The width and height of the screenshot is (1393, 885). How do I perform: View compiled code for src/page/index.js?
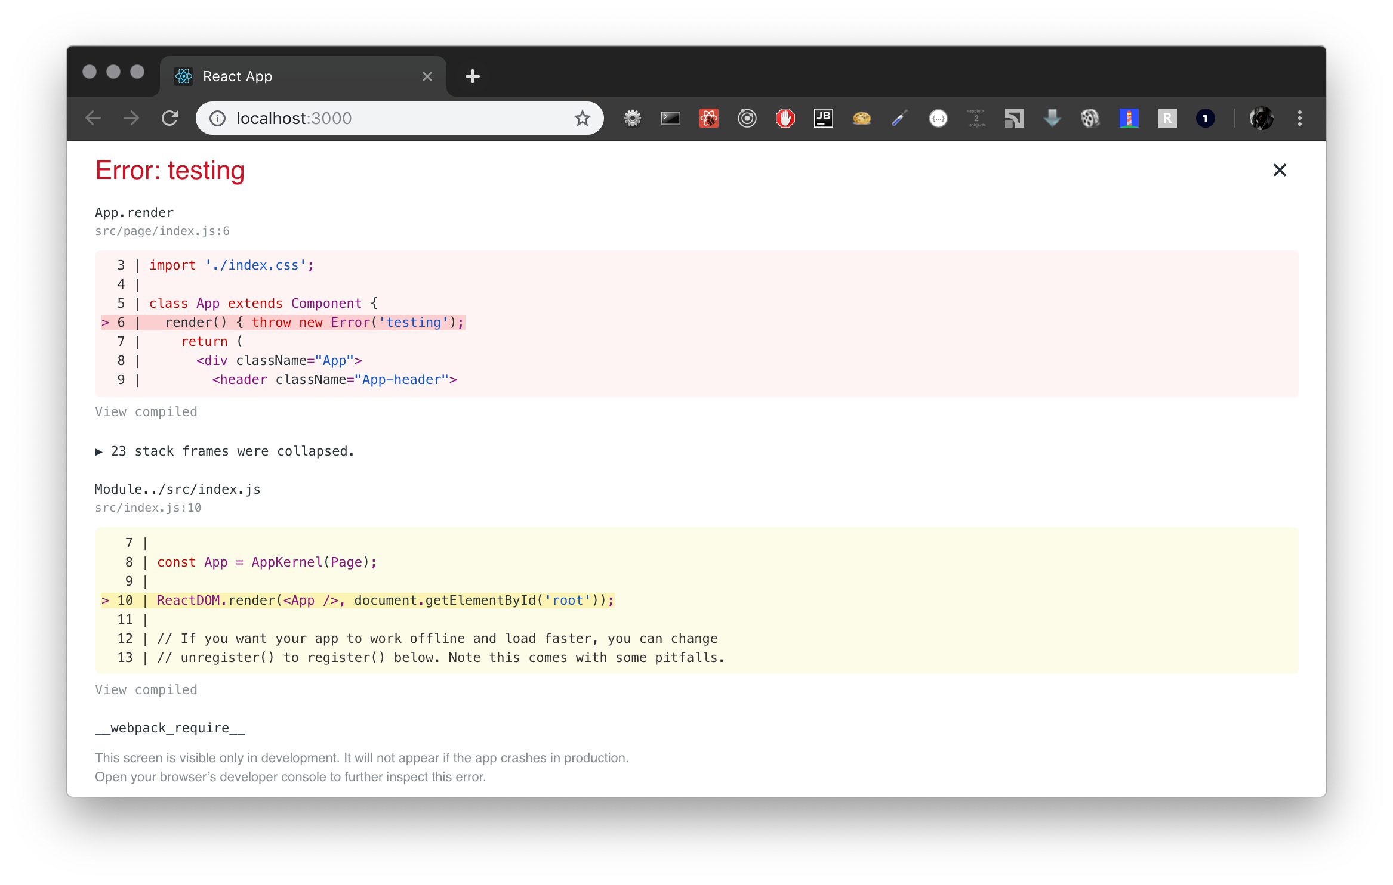tap(146, 411)
